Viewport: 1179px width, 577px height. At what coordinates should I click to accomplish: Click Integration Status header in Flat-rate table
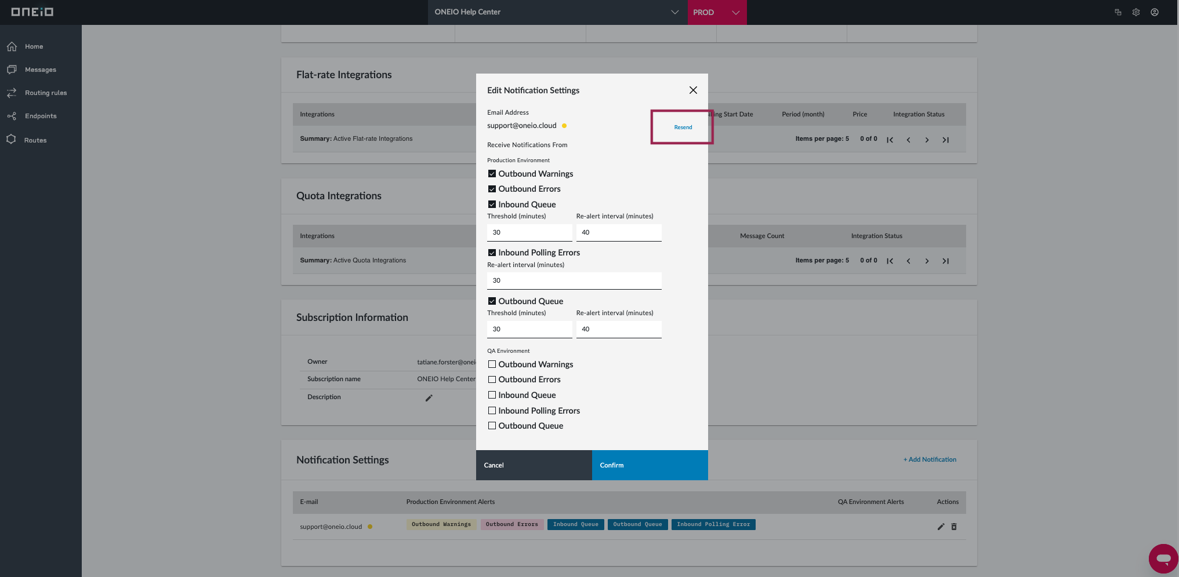coord(919,114)
